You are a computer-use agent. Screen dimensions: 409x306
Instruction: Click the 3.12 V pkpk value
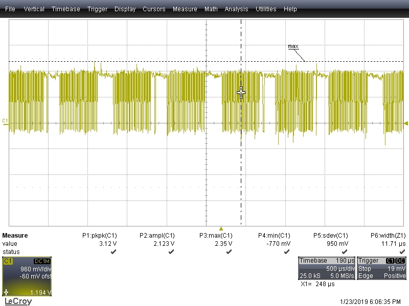coord(108,244)
